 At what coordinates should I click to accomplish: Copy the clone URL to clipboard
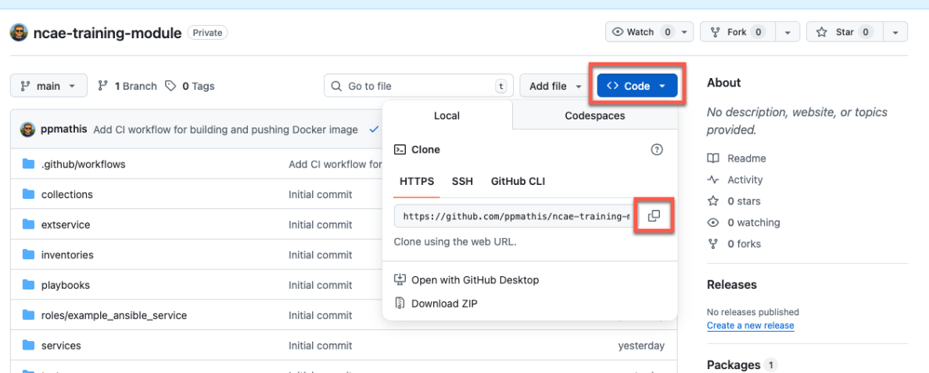pyautogui.click(x=654, y=215)
